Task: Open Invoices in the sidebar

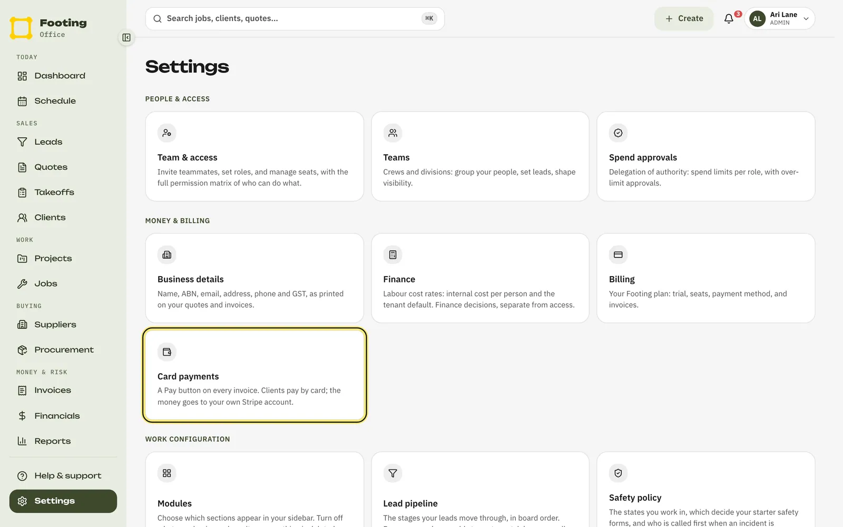Action: 63,391
